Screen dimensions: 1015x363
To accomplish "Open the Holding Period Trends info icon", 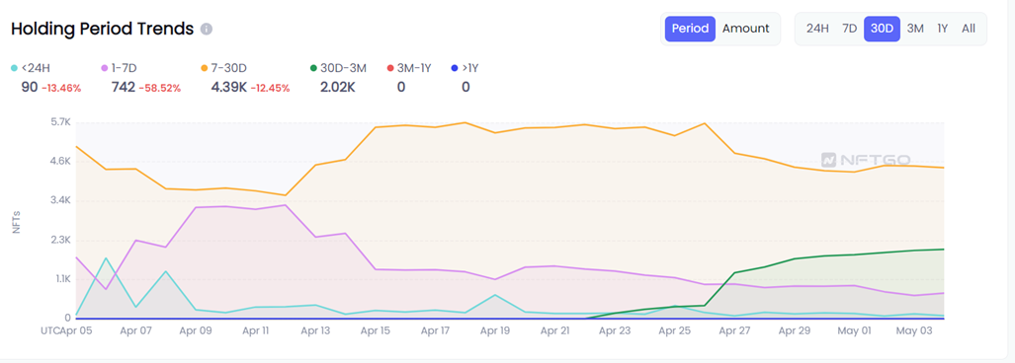I will coord(207,29).
